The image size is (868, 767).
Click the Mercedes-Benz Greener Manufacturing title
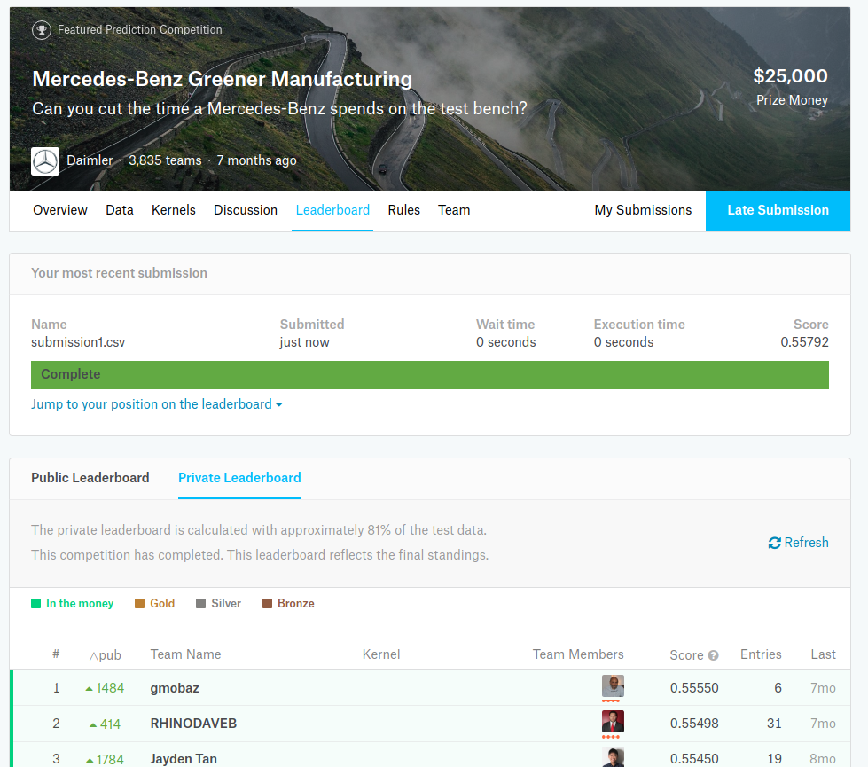coord(222,79)
